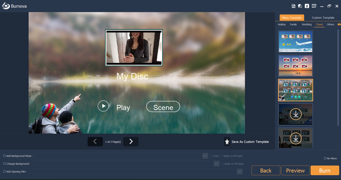Browse for opening film file
341x180 pixels.
pos(240,171)
